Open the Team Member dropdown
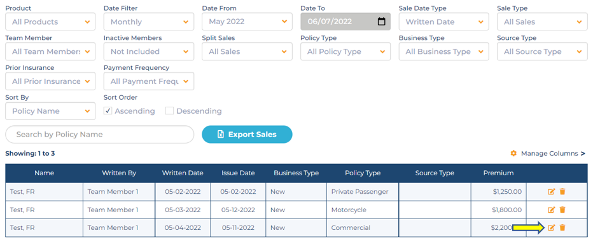Image resolution: width=593 pixels, height=242 pixels. [x=50, y=51]
